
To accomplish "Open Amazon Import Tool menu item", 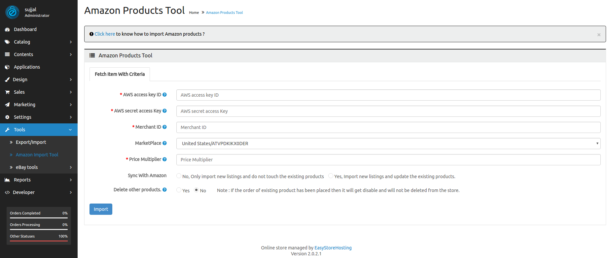I will click(x=39, y=155).
